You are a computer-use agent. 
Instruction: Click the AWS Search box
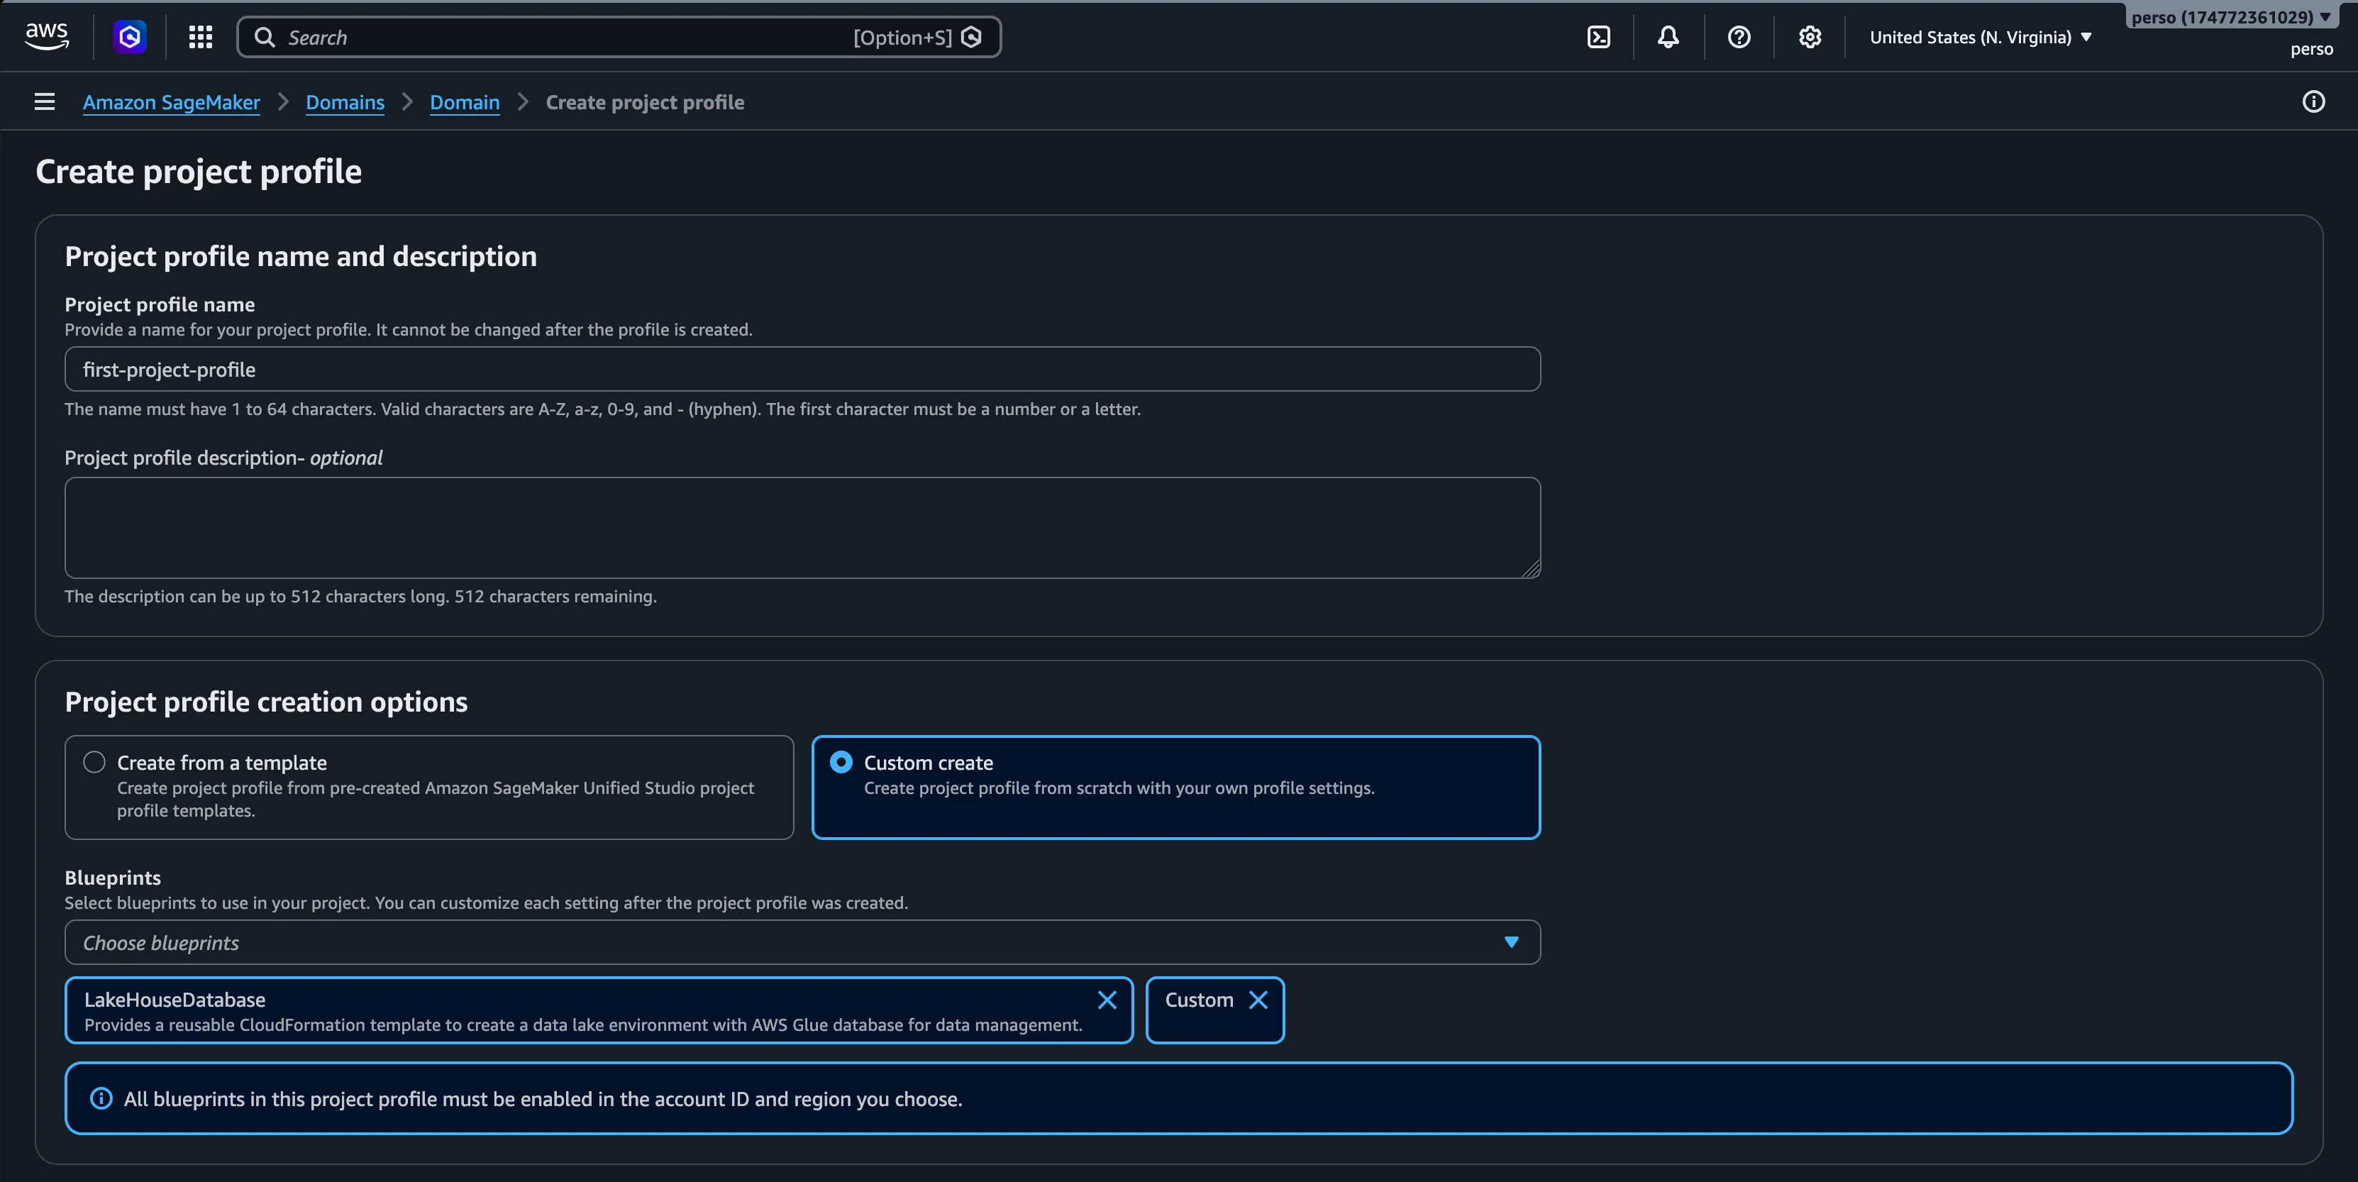point(619,37)
